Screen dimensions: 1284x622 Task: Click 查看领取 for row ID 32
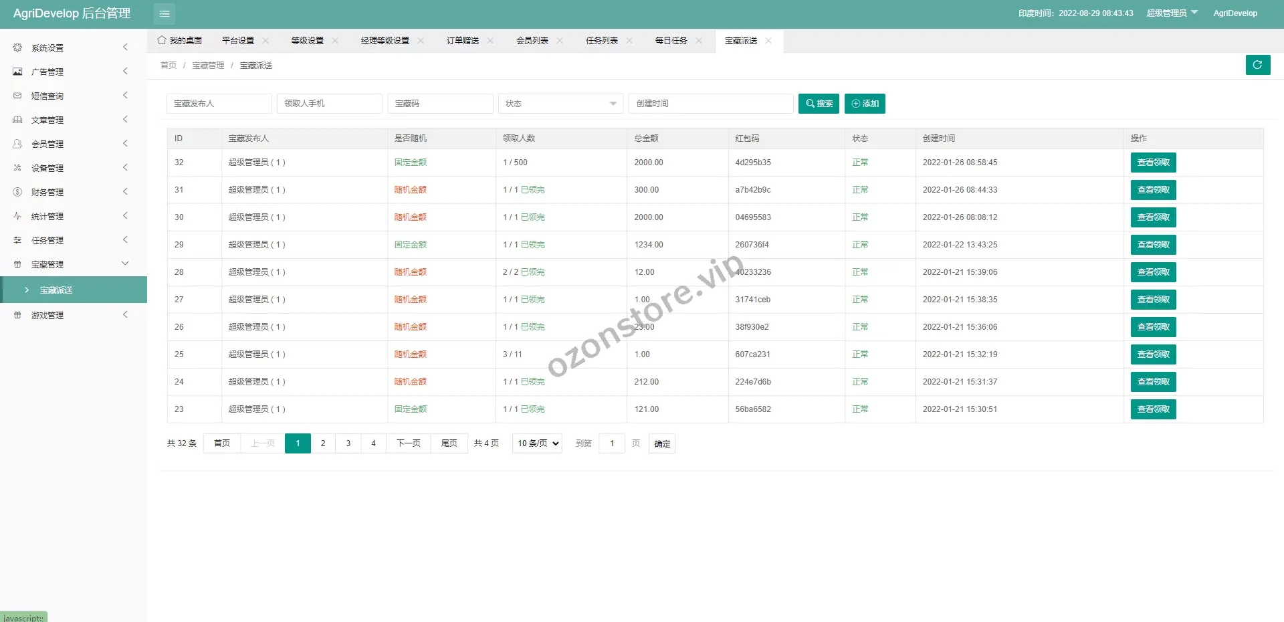point(1153,163)
